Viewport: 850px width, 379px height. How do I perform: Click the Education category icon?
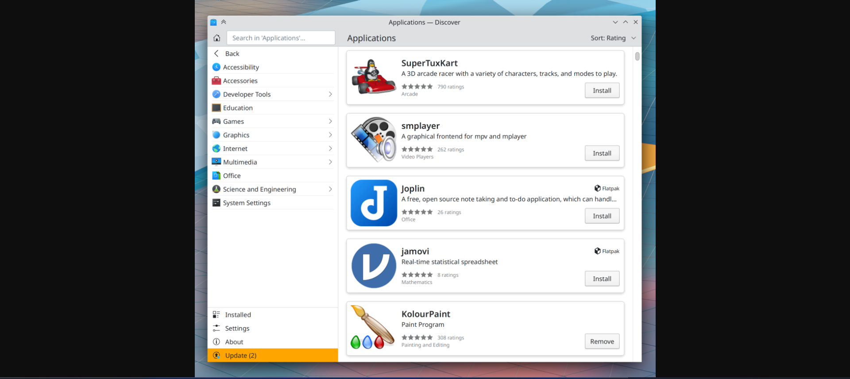[216, 108]
